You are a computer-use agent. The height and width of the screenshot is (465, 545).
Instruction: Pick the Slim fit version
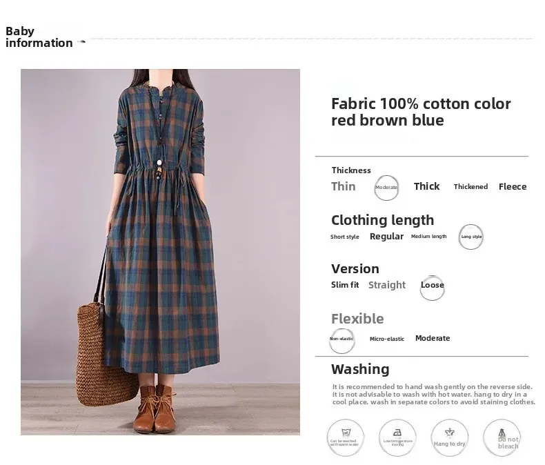click(345, 285)
